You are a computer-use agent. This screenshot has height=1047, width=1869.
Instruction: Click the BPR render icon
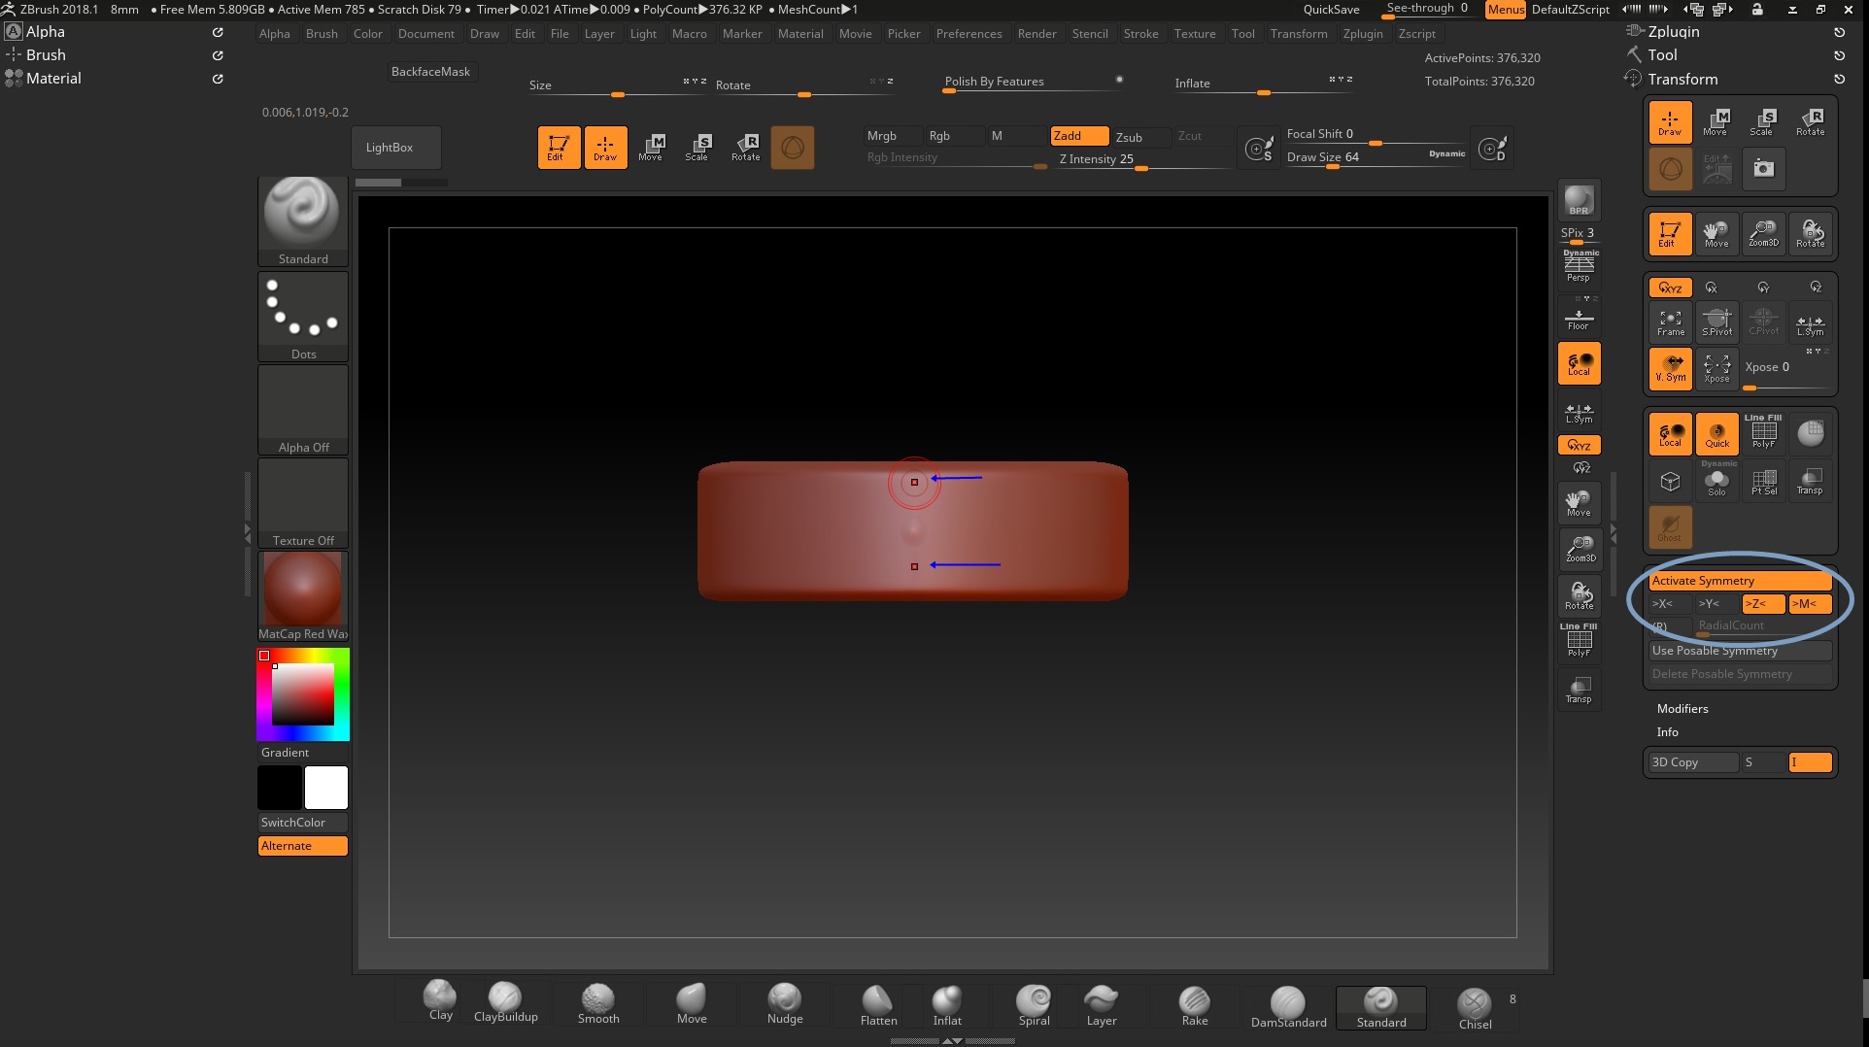1579,200
